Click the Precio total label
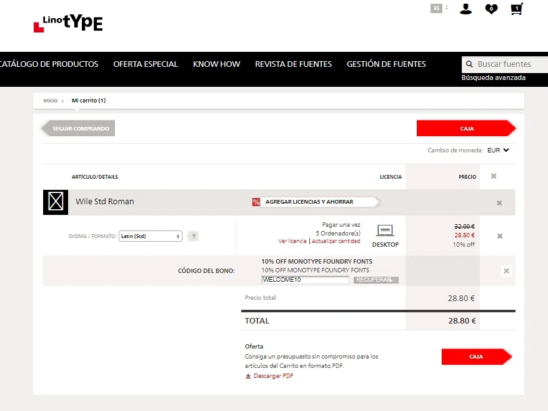This screenshot has width=548, height=411. (261, 298)
